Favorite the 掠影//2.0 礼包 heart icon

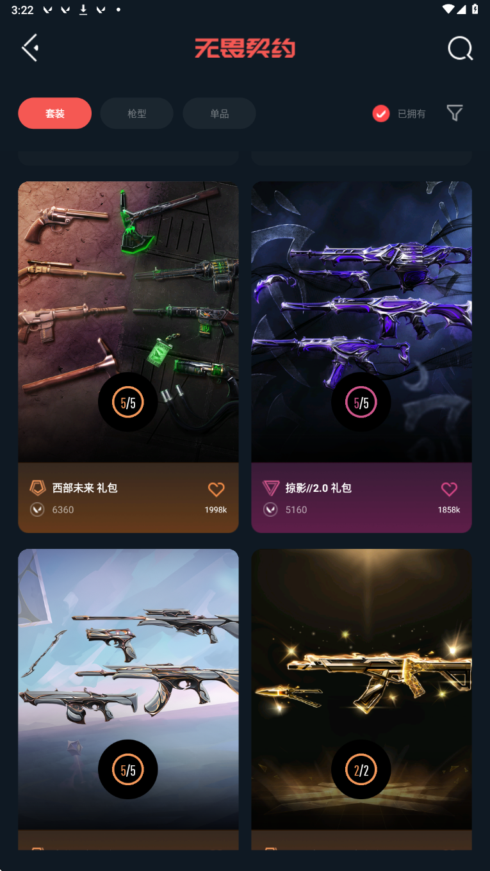[450, 489]
